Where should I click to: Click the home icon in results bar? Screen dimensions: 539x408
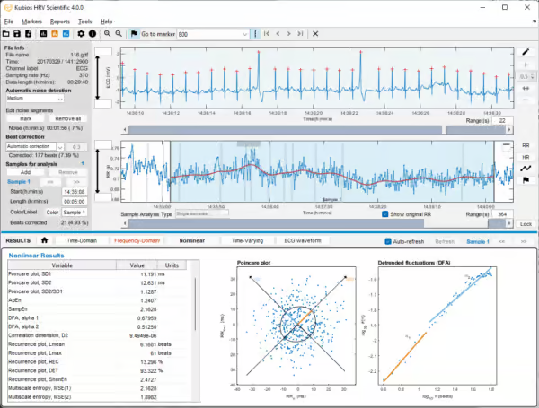point(44,241)
